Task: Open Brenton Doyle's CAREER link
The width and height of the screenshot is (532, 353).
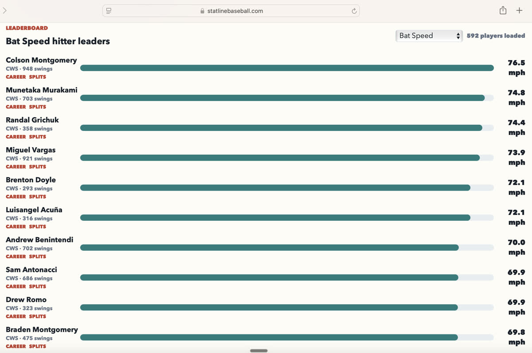Action: point(16,197)
